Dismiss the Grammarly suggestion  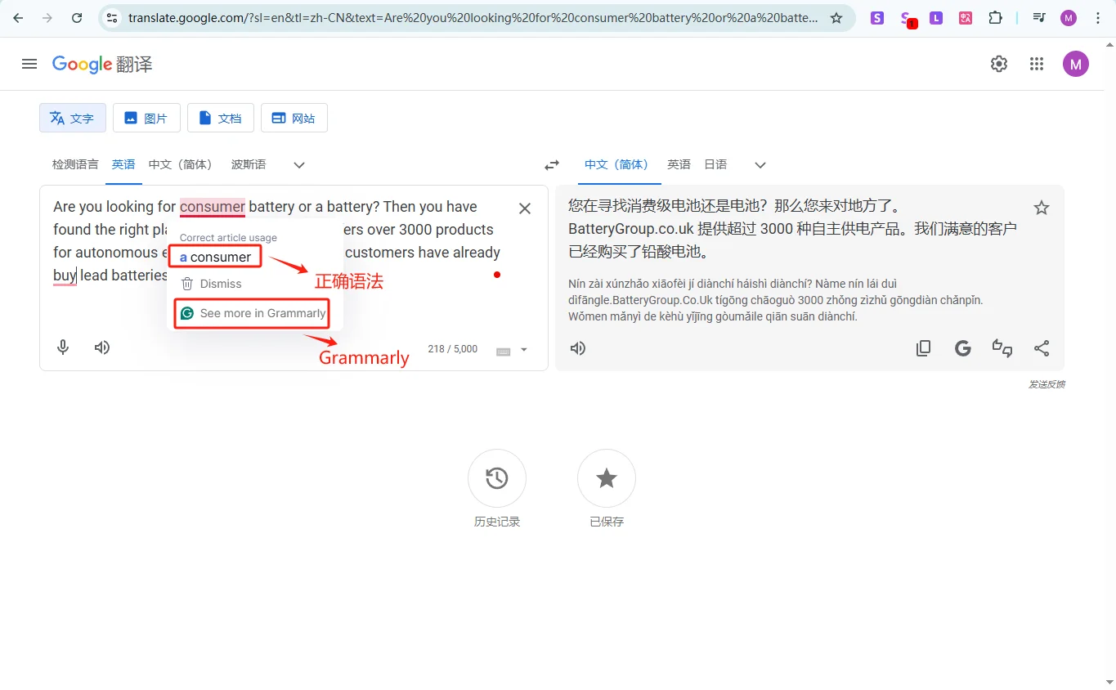tap(211, 284)
